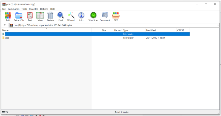Go up one folder level arrow
221x116 pixels.
(x=5, y=25)
